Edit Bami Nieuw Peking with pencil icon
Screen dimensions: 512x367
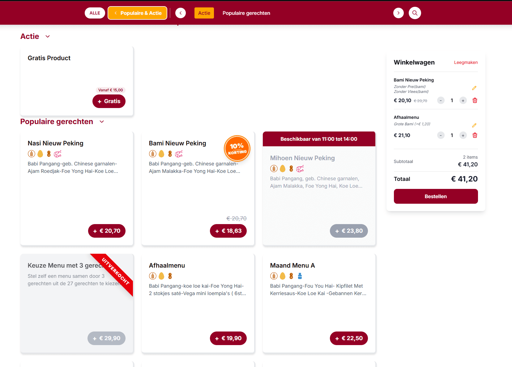tap(474, 88)
